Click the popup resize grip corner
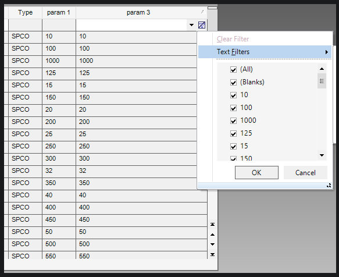339x277 pixels. point(329,186)
